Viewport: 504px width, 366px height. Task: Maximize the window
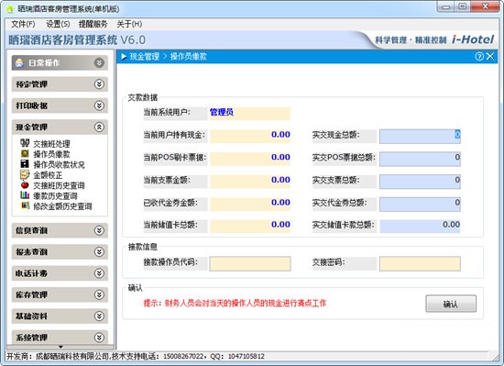pyautogui.click(x=462, y=6)
